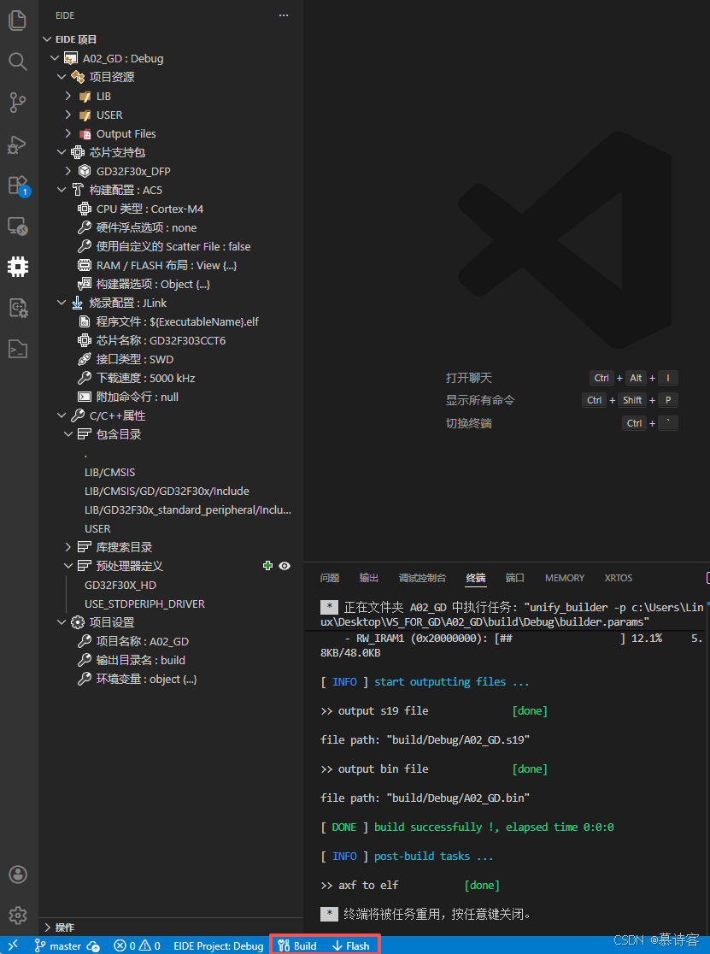Expand the Output Files folder
This screenshot has height=954, width=710.
pos(68,134)
